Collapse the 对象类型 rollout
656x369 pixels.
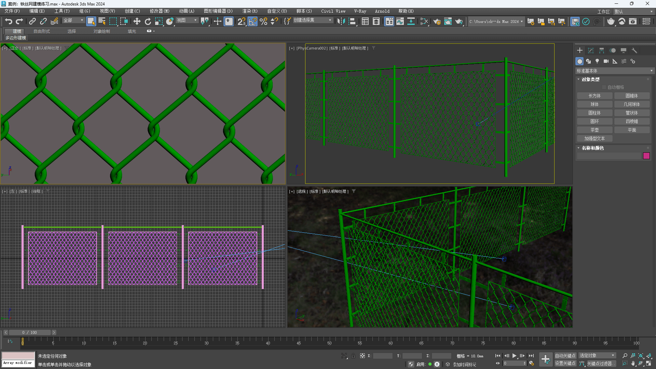(590, 79)
